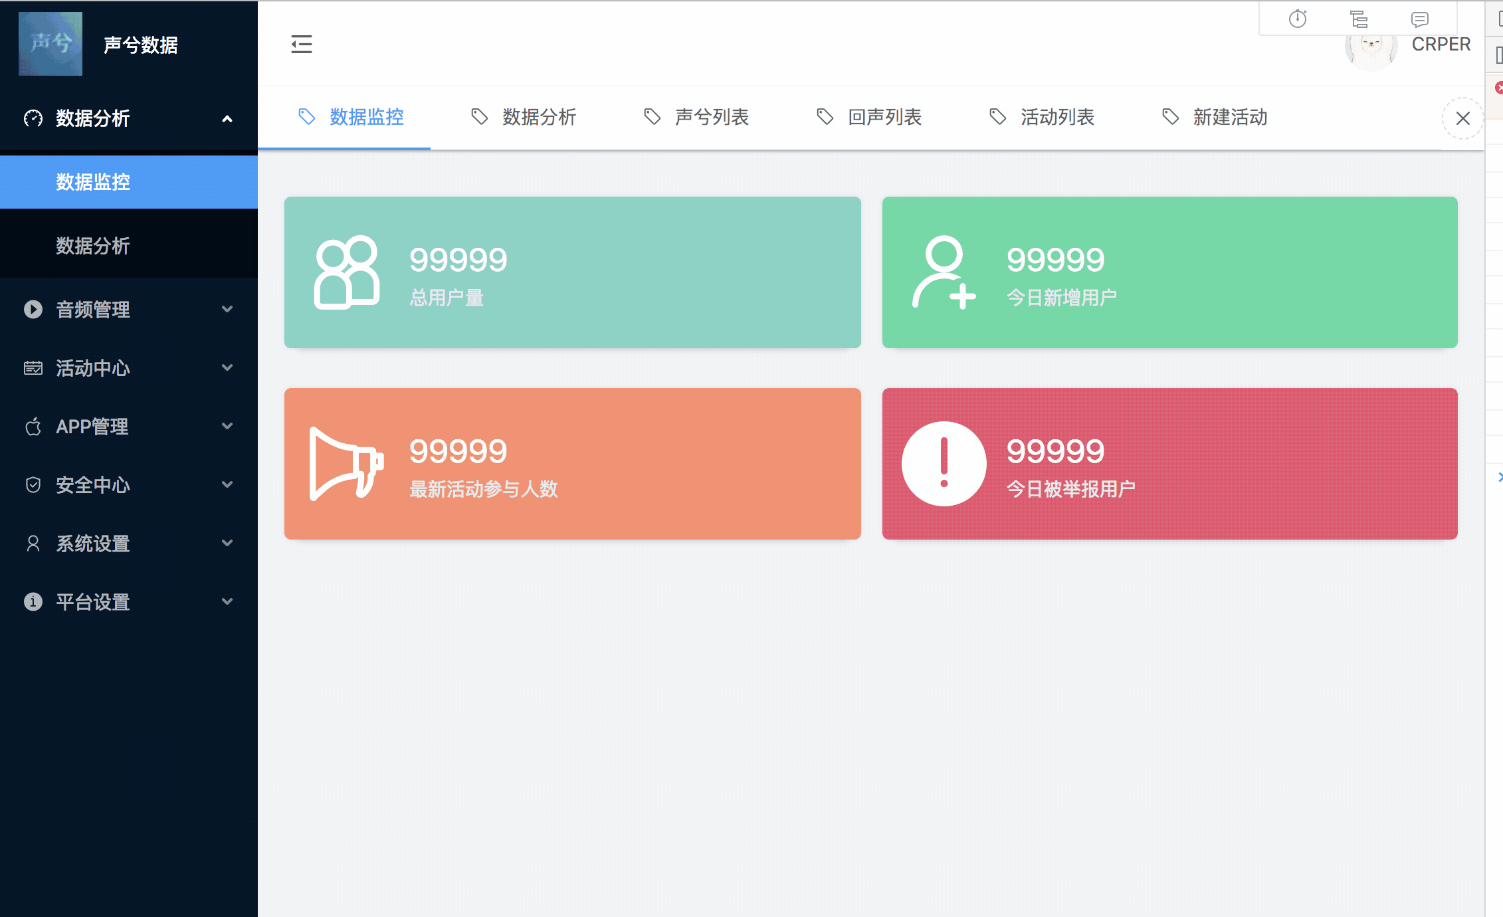Screen dimensions: 1503x917
Task: Click the 声兮 logo image in sidebar
Action: click(x=50, y=44)
